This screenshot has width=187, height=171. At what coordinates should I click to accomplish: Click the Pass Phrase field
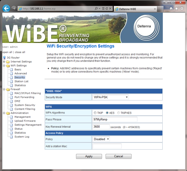pos(115,119)
